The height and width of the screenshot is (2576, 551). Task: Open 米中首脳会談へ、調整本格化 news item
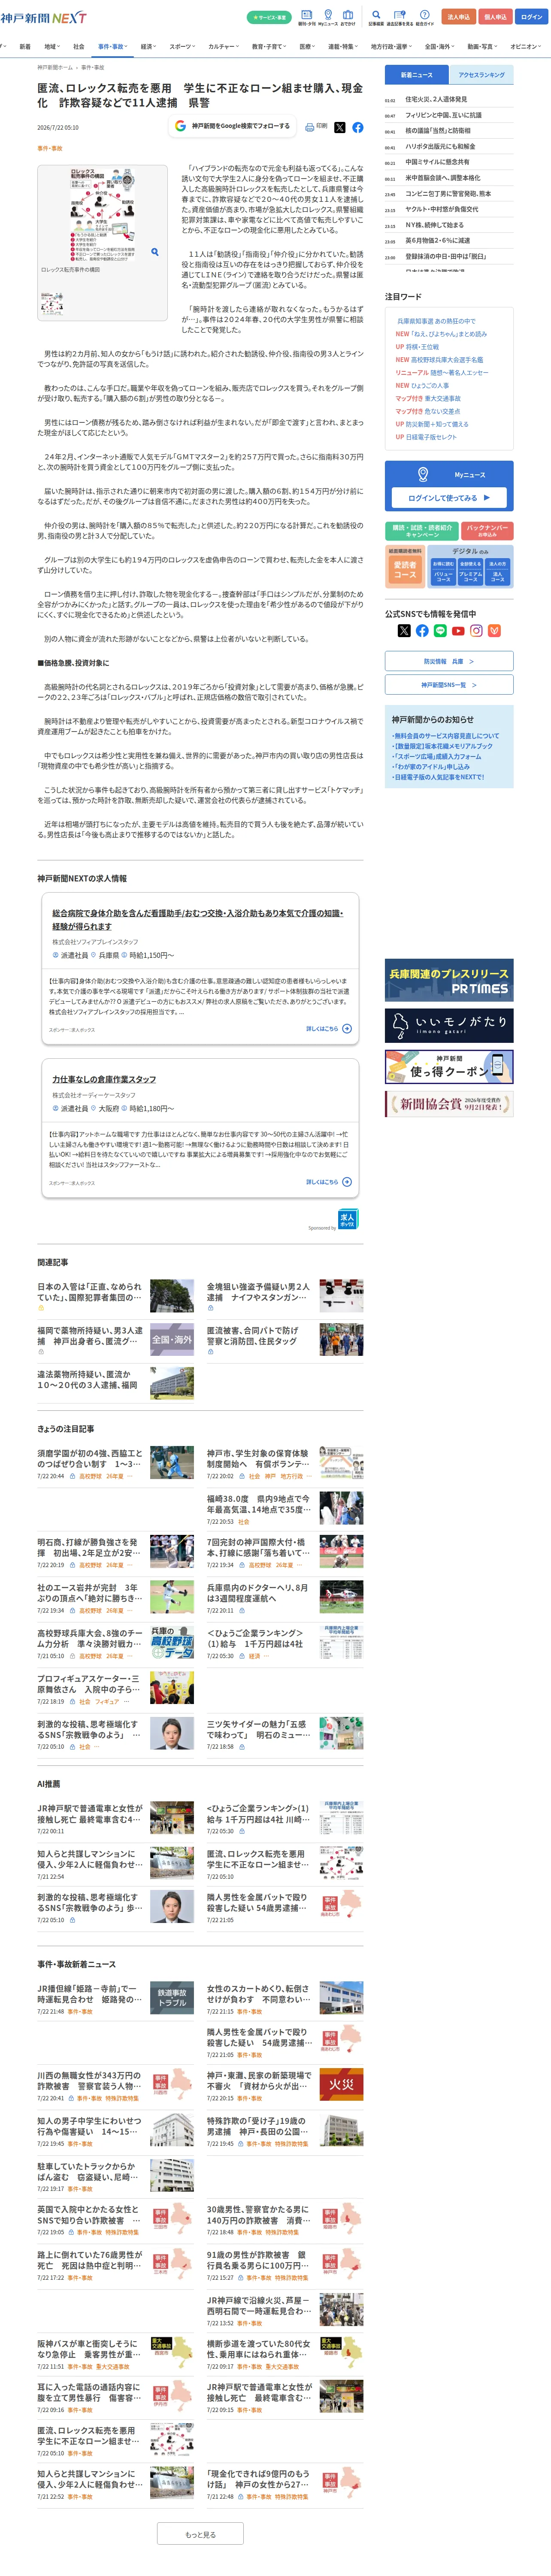(x=443, y=178)
